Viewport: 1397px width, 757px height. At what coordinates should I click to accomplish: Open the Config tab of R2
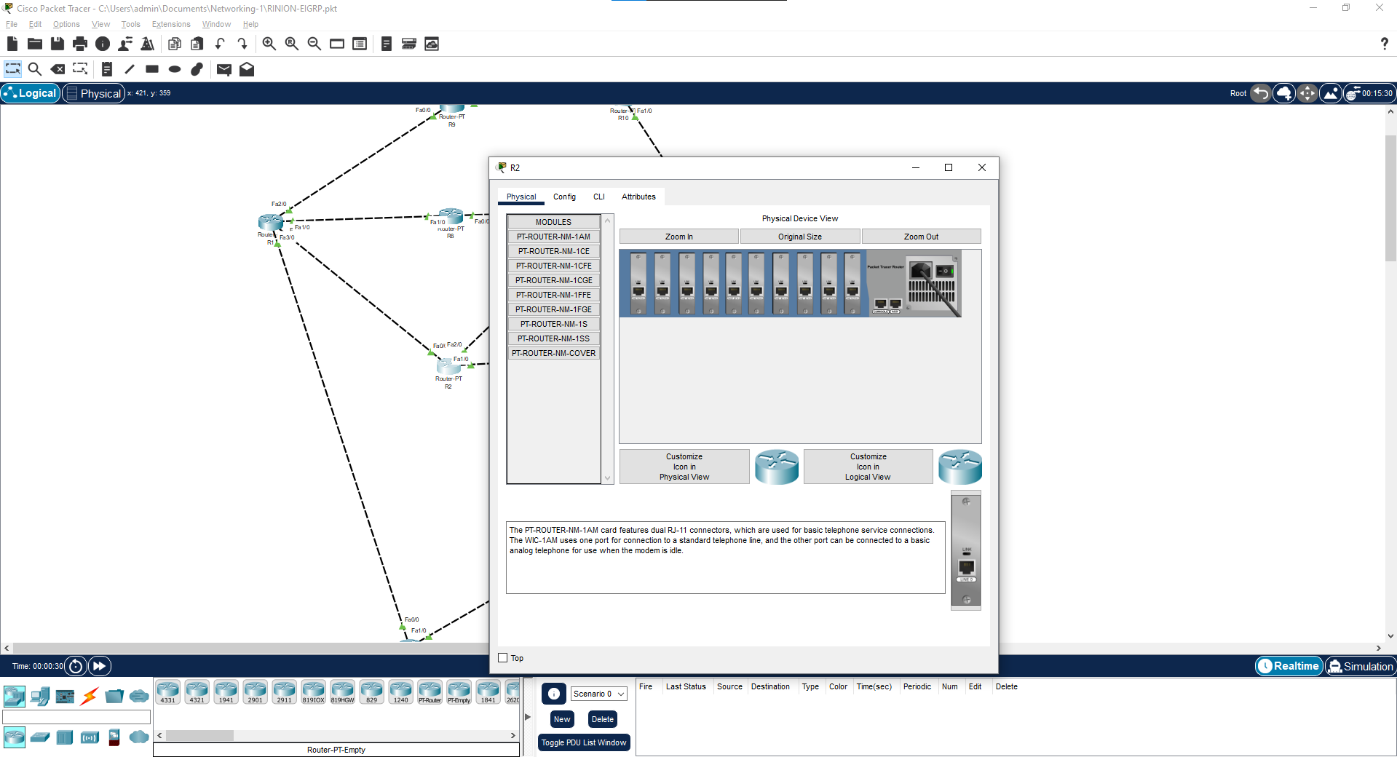(564, 197)
